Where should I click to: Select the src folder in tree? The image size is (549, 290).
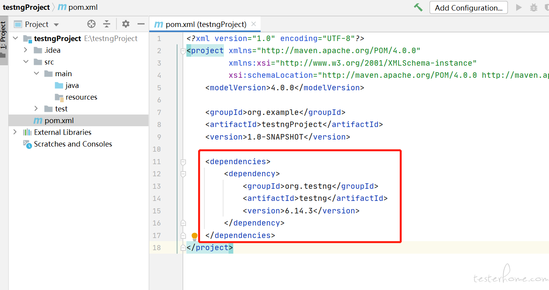click(49, 62)
